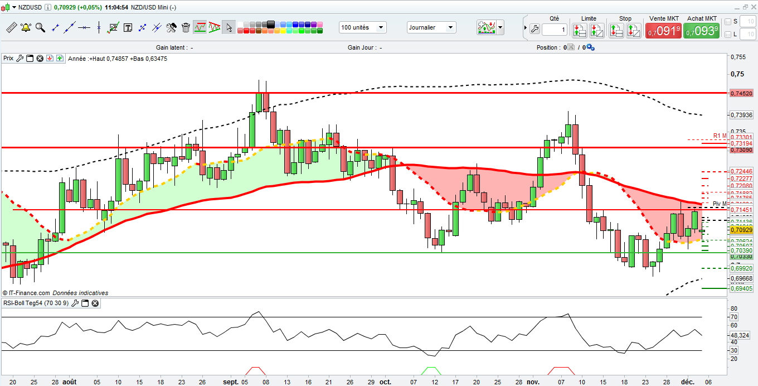Image resolution: width=758 pixels, height=386 pixels.
Task: Toggle automatic triangle pattern detection
Action: click(x=215, y=27)
